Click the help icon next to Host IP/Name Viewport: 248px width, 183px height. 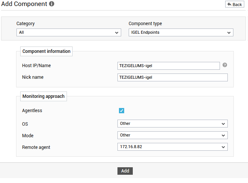(x=225, y=65)
